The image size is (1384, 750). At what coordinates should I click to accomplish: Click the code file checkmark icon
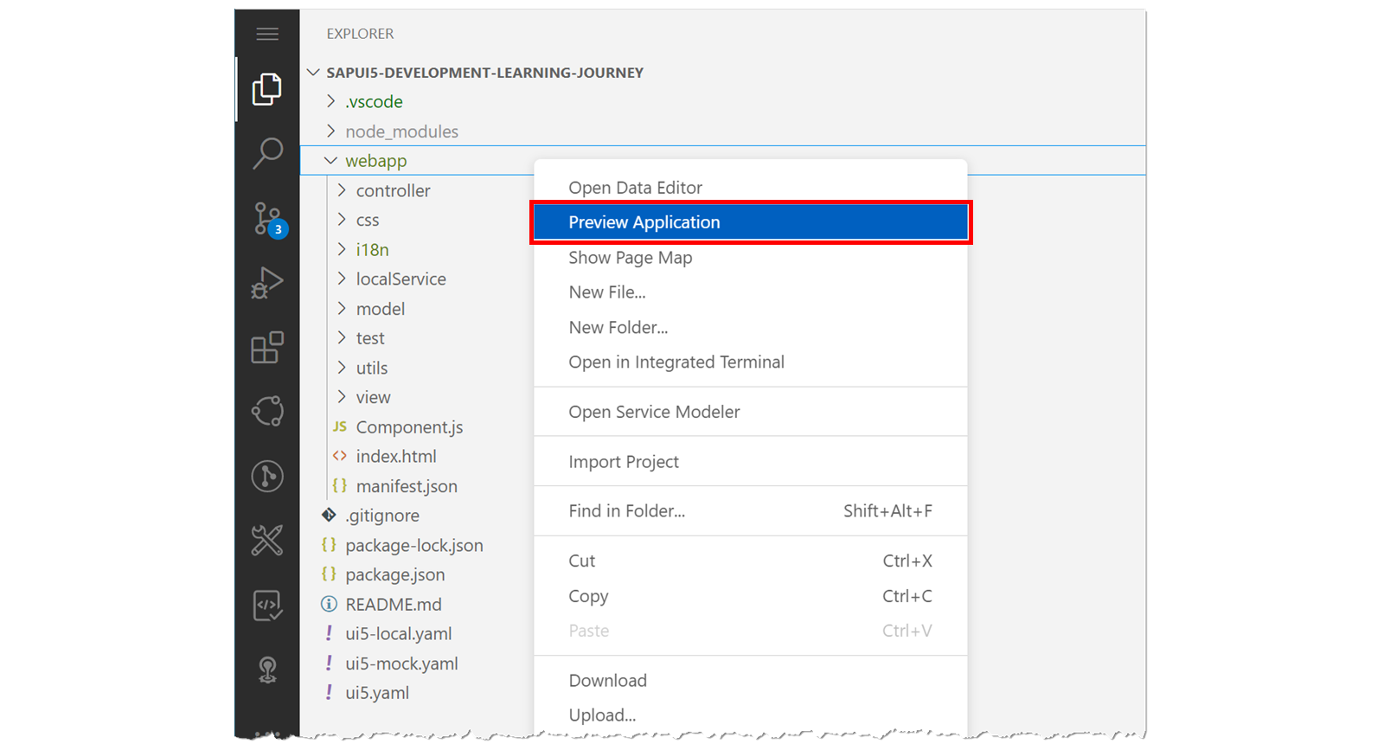pos(267,606)
